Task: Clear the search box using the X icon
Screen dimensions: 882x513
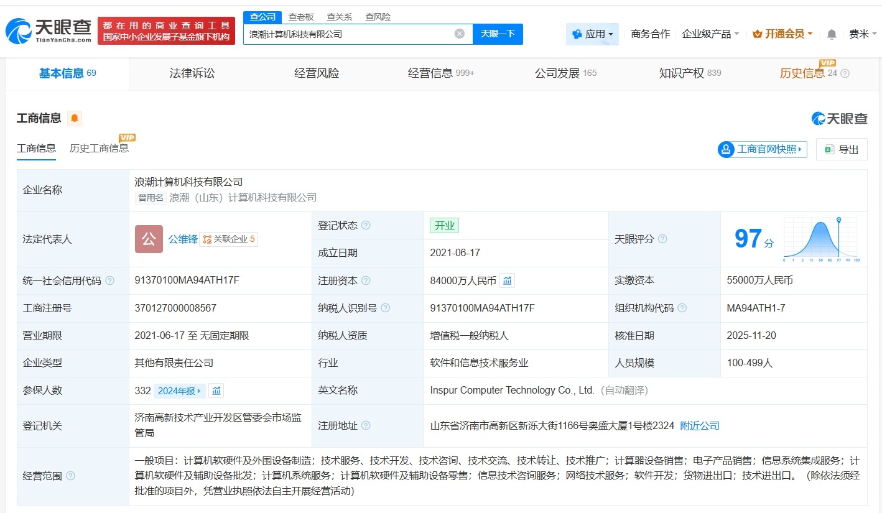Action: pos(459,34)
